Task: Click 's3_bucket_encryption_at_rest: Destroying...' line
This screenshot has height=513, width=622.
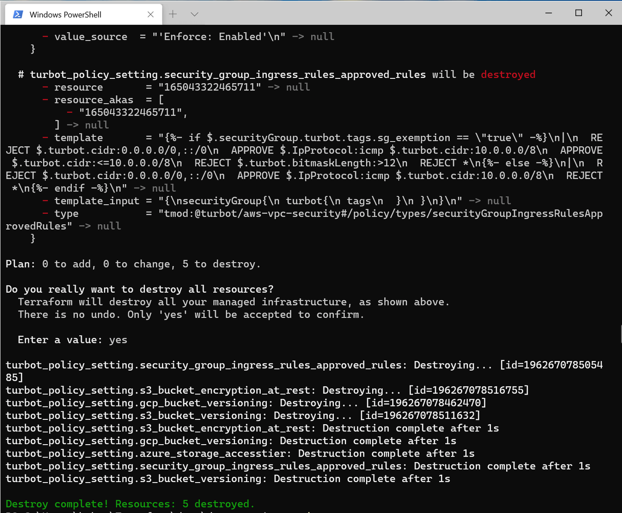Action: tap(267, 390)
